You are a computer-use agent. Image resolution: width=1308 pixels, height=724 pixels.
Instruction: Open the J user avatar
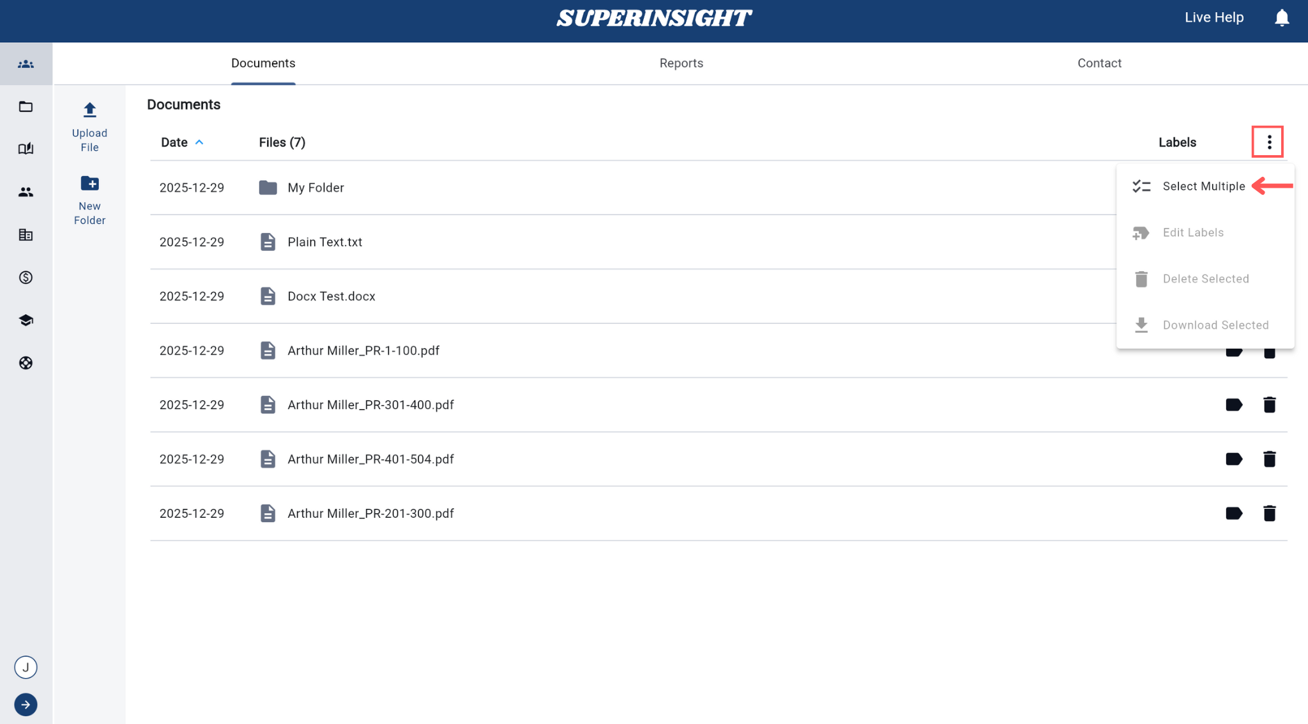pyautogui.click(x=26, y=668)
